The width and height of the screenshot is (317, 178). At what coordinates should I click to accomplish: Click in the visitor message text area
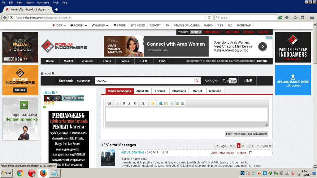[187, 114]
